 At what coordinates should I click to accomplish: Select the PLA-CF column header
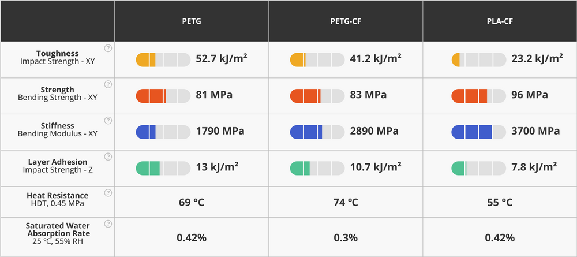click(499, 21)
